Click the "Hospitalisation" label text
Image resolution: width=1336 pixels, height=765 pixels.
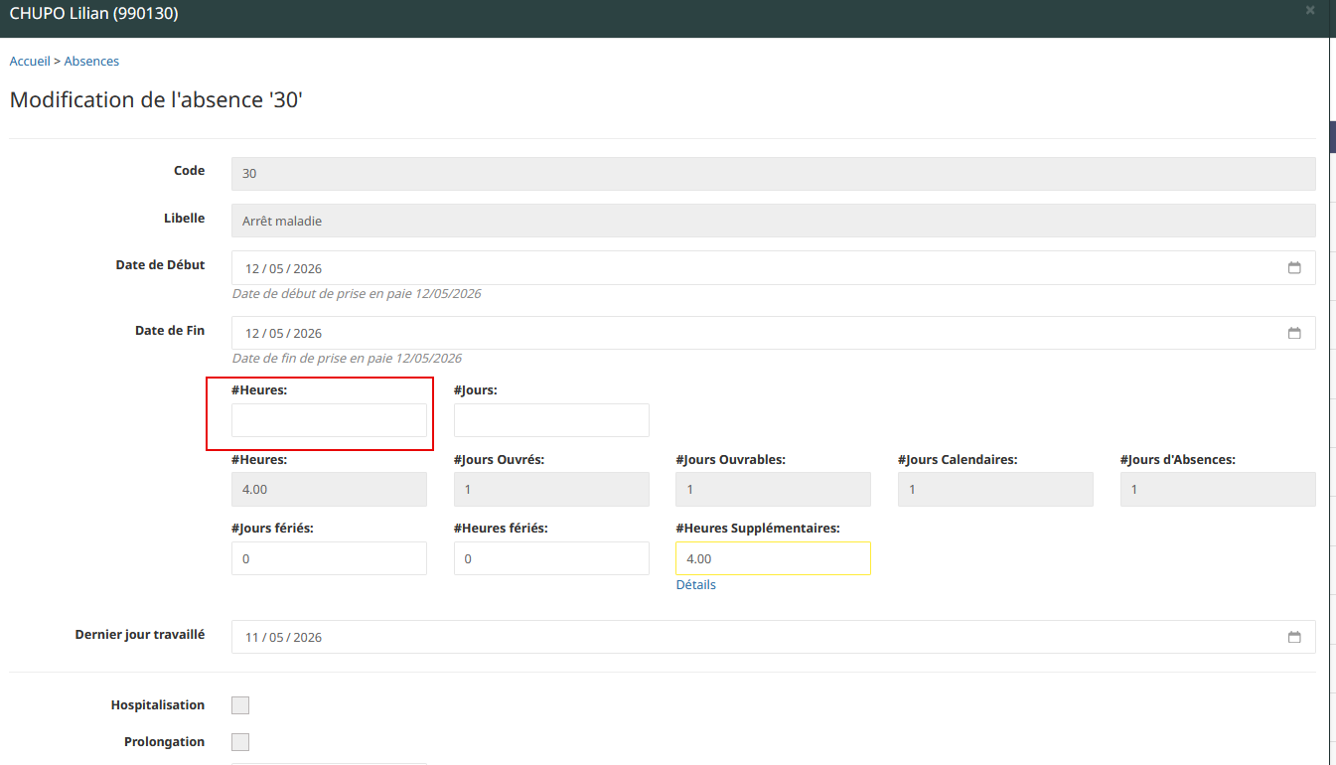pos(158,705)
